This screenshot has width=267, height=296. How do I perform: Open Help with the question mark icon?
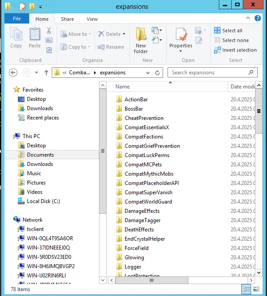coord(258,18)
